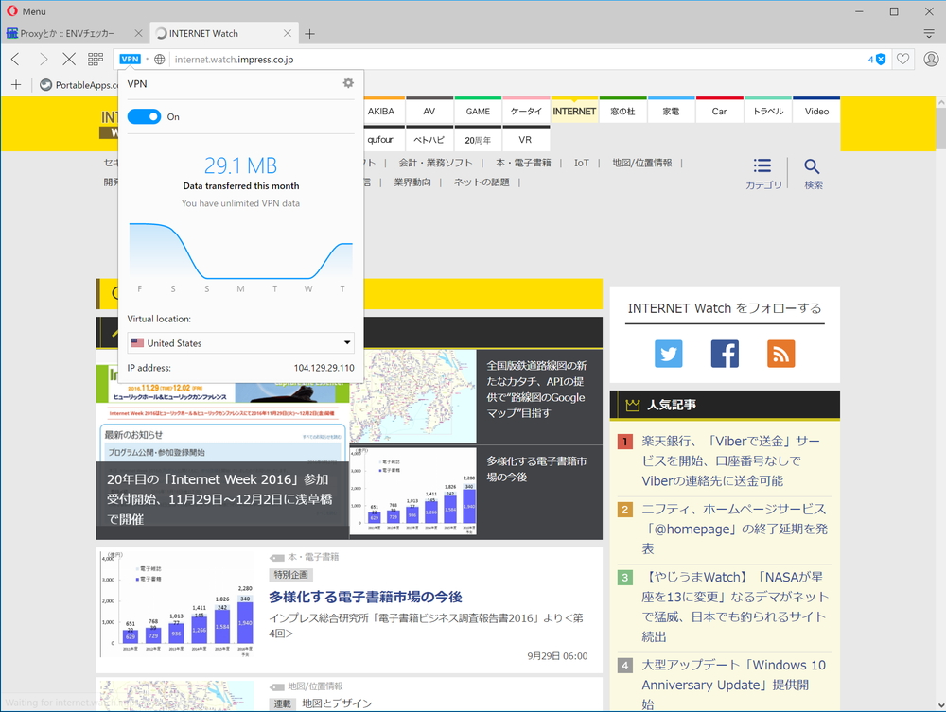The height and width of the screenshot is (712, 946).
Task: Open the 全国版鉄道路線図 headline
Action: tap(536, 389)
